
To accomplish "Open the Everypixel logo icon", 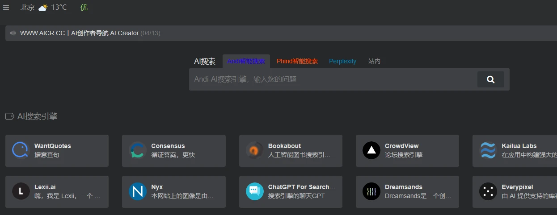I will click(x=488, y=192).
